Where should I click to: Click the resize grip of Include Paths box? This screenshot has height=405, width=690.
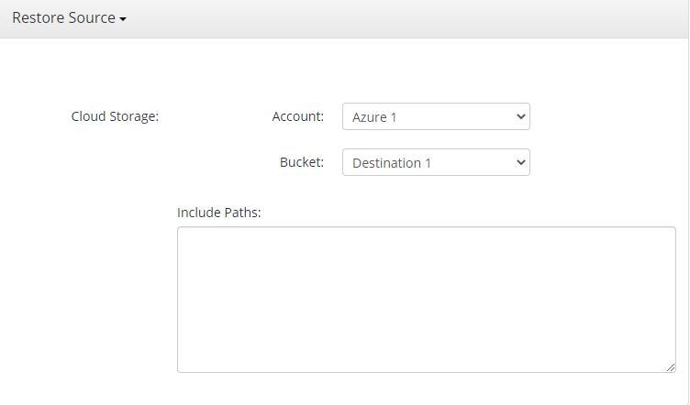[x=671, y=367]
